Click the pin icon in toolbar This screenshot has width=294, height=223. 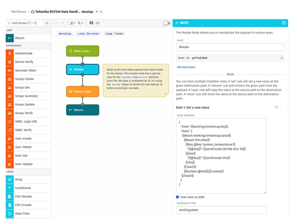click(91, 23)
